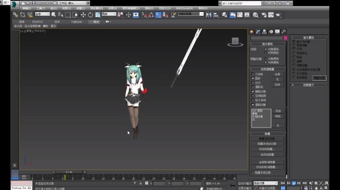Open the quick access toolbar customize arrow
The width and height of the screenshot is (340, 190).
tap(88, 3)
